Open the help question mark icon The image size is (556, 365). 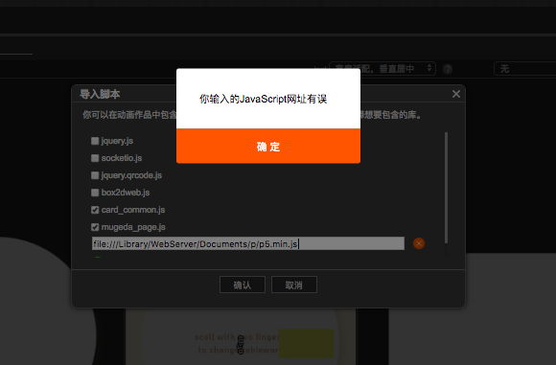(x=448, y=69)
